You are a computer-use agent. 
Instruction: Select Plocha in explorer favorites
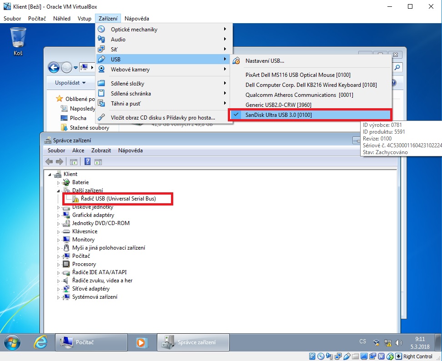pyautogui.click(x=74, y=118)
